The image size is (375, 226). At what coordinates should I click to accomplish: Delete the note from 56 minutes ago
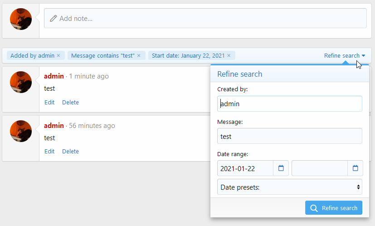[70, 152]
